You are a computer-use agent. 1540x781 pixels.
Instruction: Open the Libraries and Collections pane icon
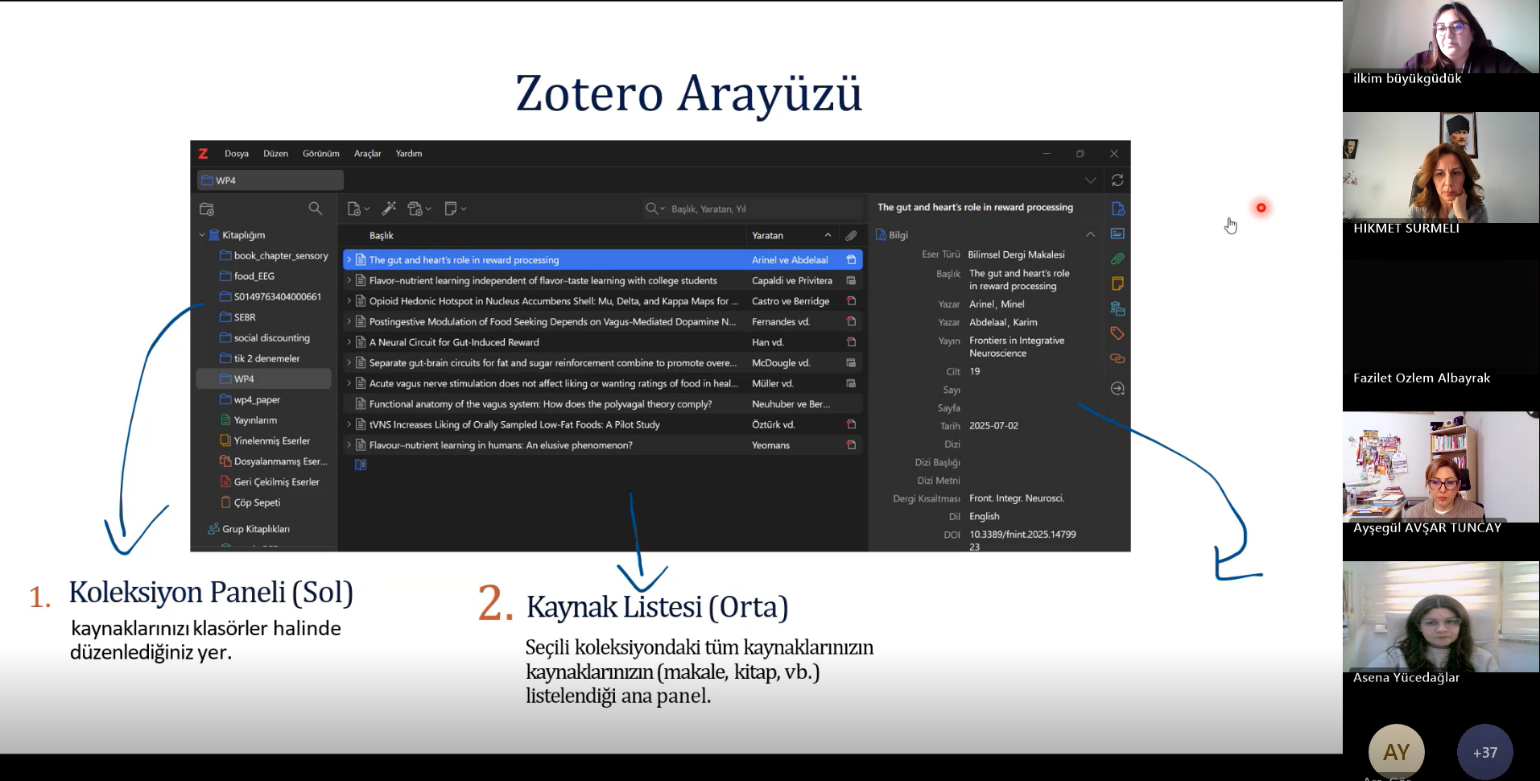[1117, 308]
